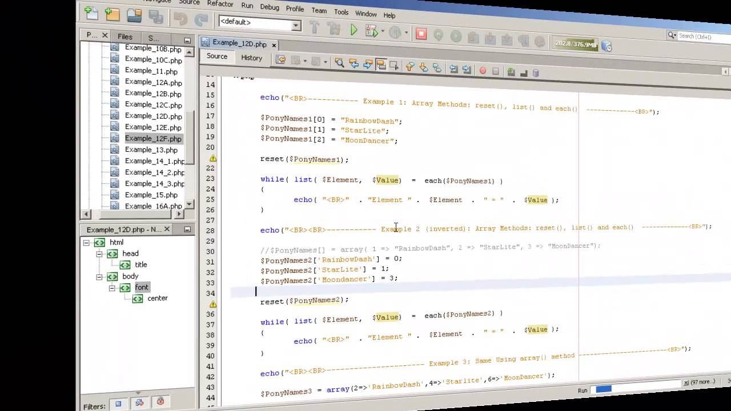
Task: Toggle the third Filters lock button
Action: pos(160,401)
